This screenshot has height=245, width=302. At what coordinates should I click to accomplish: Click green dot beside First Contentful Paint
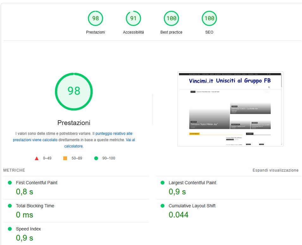(x=10, y=183)
